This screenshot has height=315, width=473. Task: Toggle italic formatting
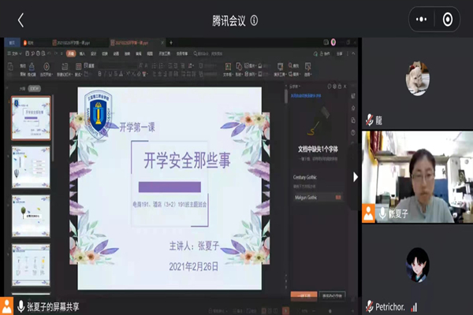[x=105, y=74]
